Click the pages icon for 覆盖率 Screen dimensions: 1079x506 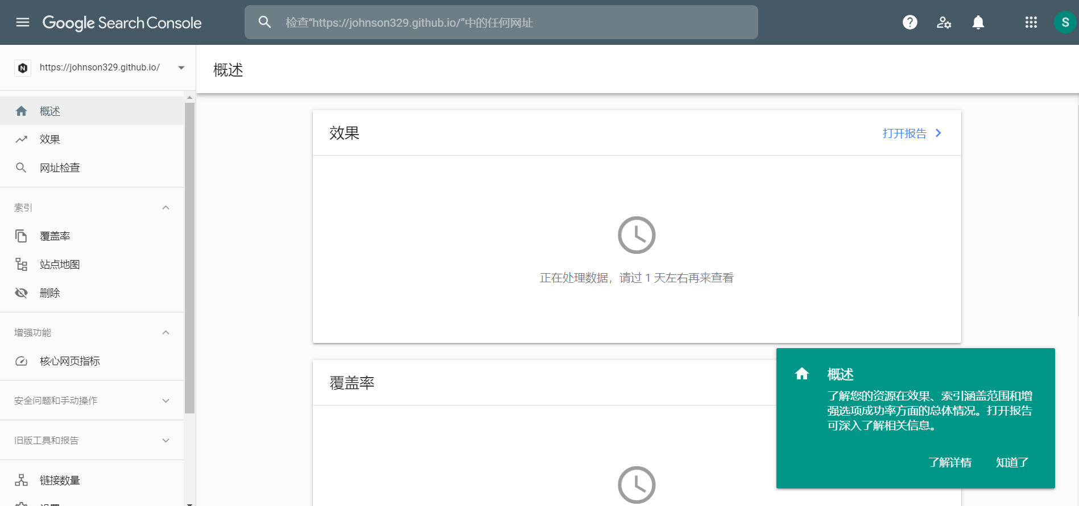21,236
